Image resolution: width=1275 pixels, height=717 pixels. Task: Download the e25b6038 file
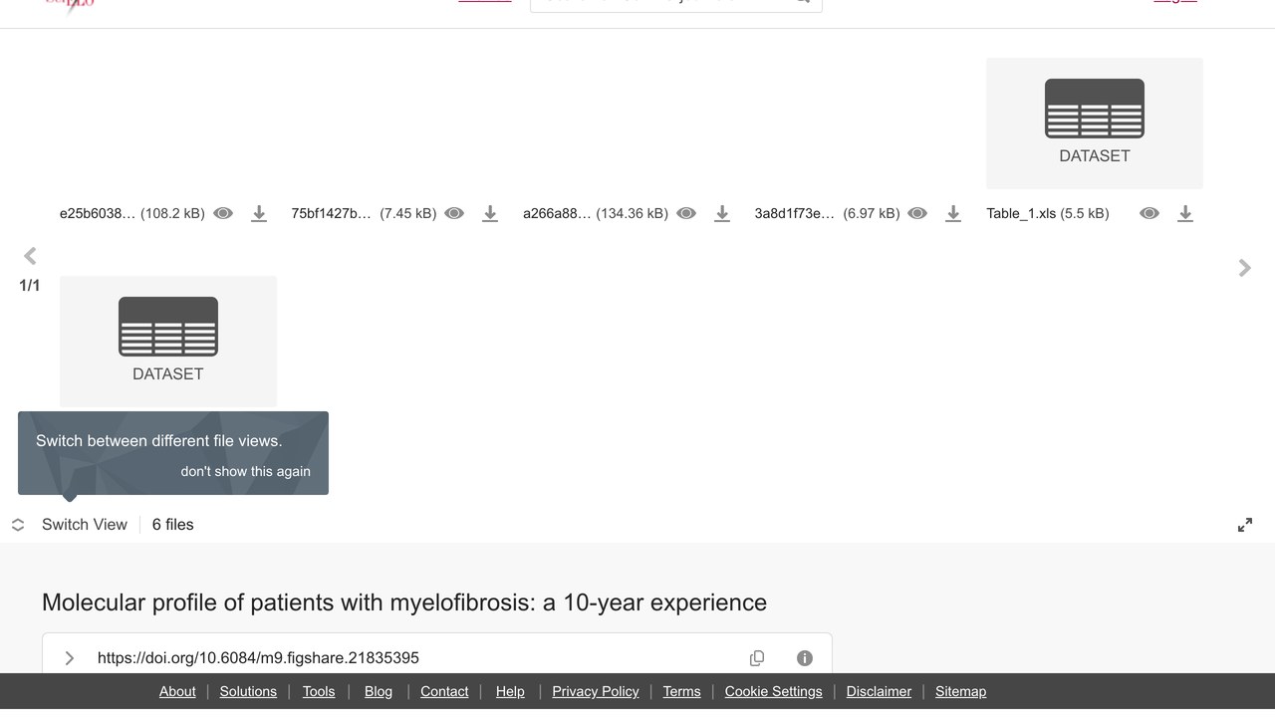259,213
